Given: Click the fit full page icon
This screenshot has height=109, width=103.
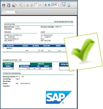Looking at the screenshot, I should click(x=69, y=5).
